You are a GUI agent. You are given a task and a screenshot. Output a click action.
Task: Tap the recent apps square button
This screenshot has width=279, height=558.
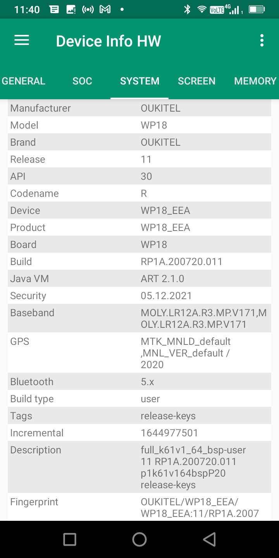pos(70,539)
